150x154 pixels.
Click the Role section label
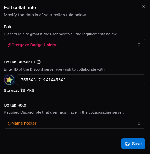click(x=8, y=27)
